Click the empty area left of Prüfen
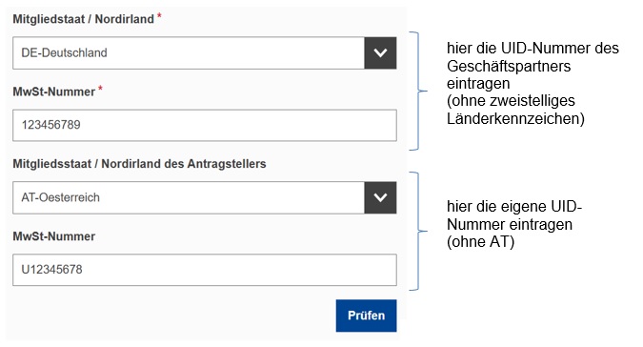Image resolution: width=643 pixels, height=347 pixels. [x=172, y=316]
